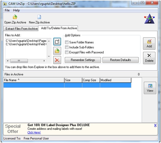Click the Add button
161x143 pixels.
pyautogui.click(x=149, y=43)
